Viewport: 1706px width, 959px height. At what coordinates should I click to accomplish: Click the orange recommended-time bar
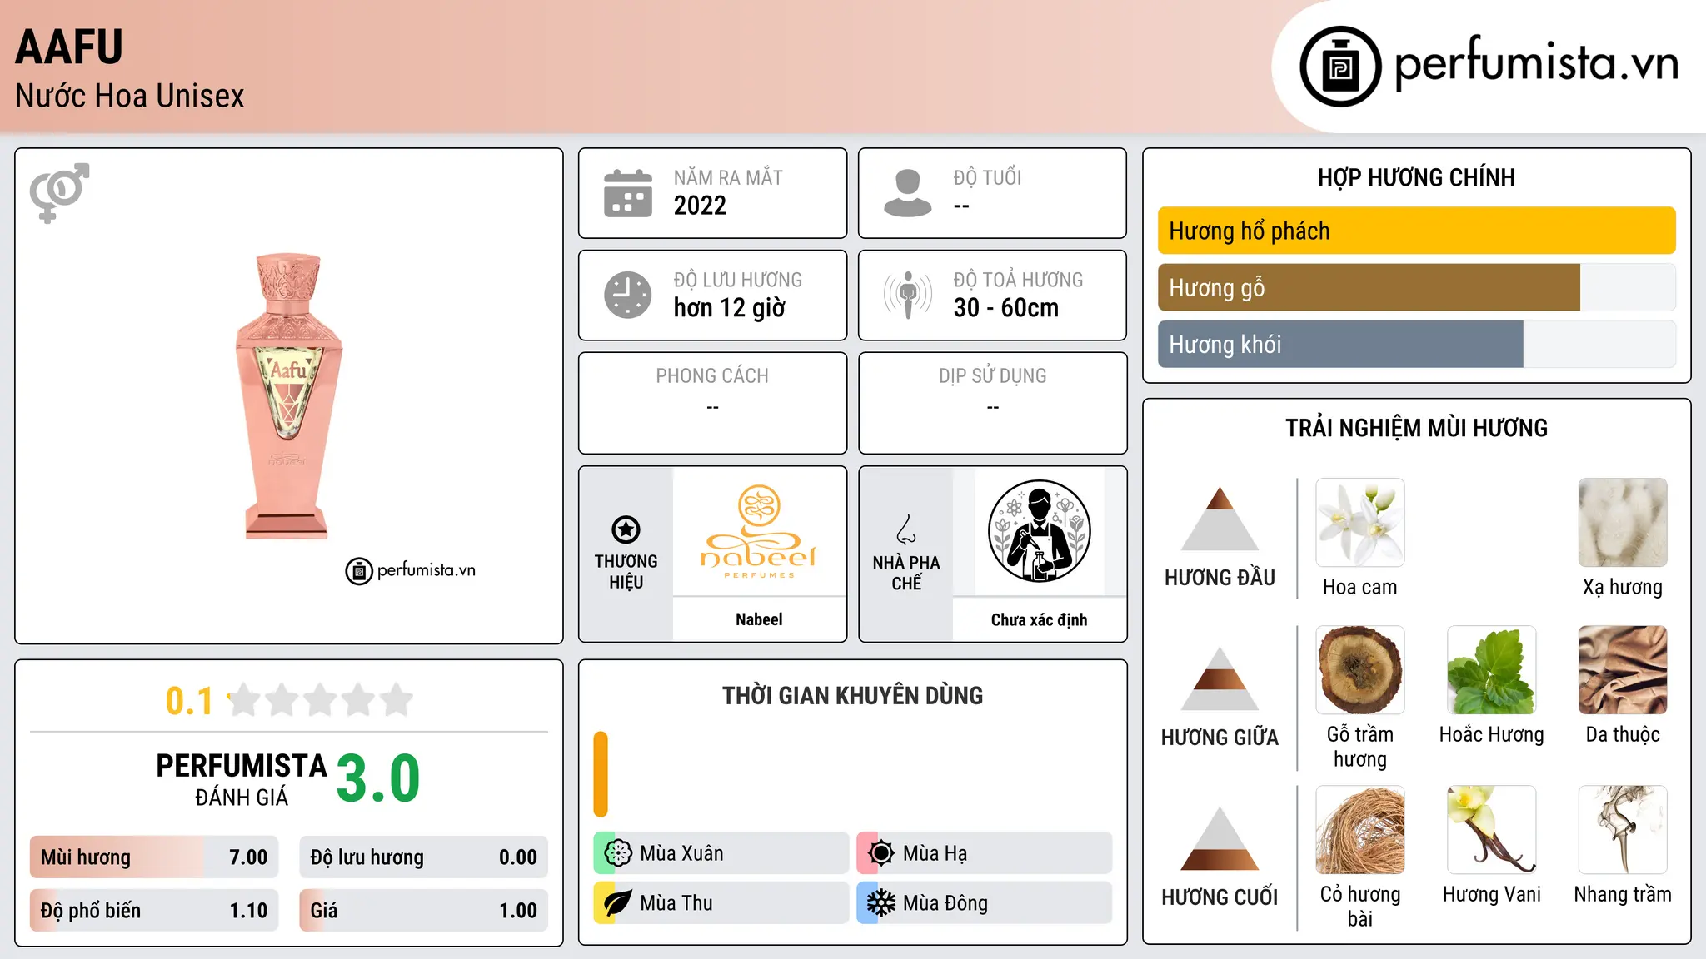pyautogui.click(x=601, y=774)
